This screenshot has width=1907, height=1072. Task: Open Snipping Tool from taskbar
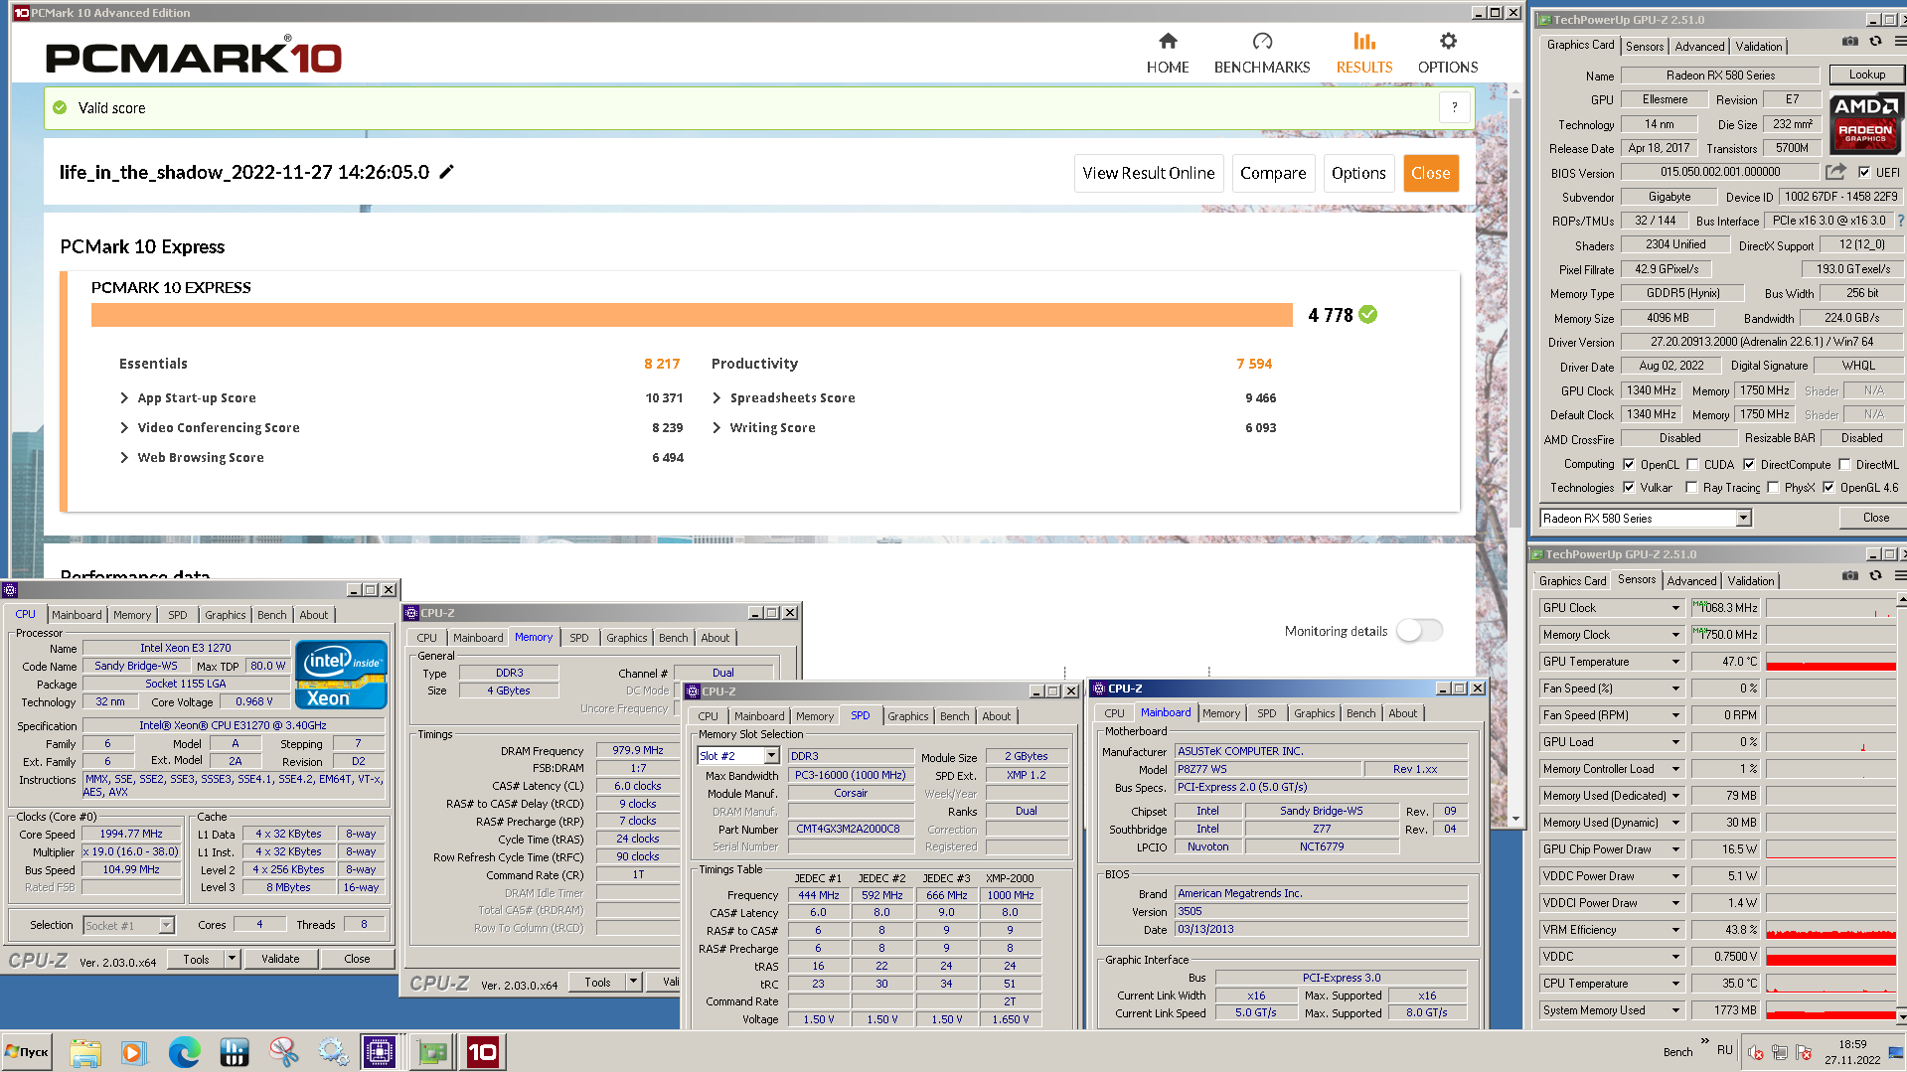tap(283, 1052)
